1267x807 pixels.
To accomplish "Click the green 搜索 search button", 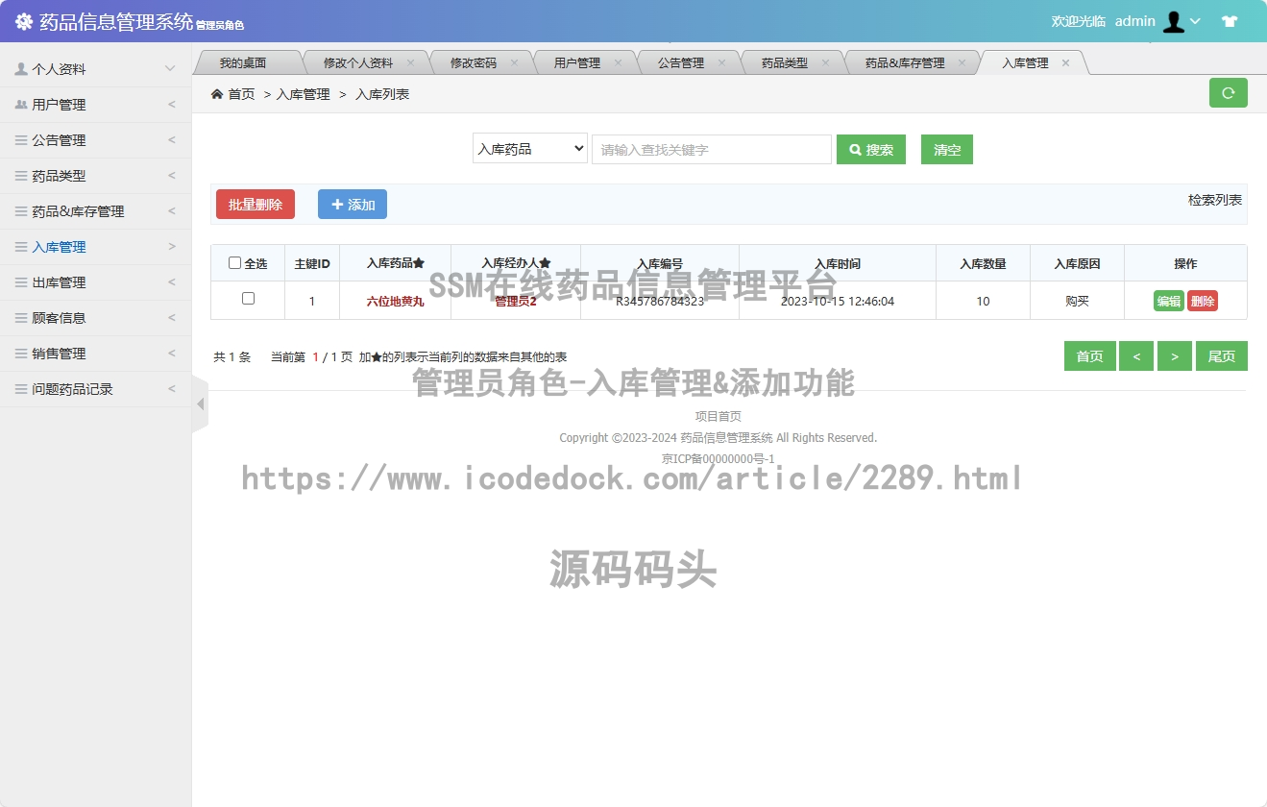I will click(x=871, y=150).
